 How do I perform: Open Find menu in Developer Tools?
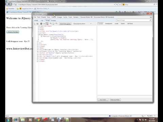point(39,17)
